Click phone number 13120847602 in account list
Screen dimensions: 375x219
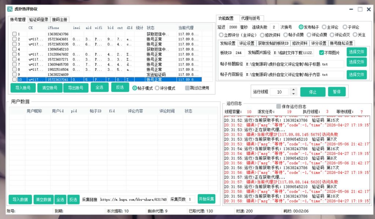[58, 54]
